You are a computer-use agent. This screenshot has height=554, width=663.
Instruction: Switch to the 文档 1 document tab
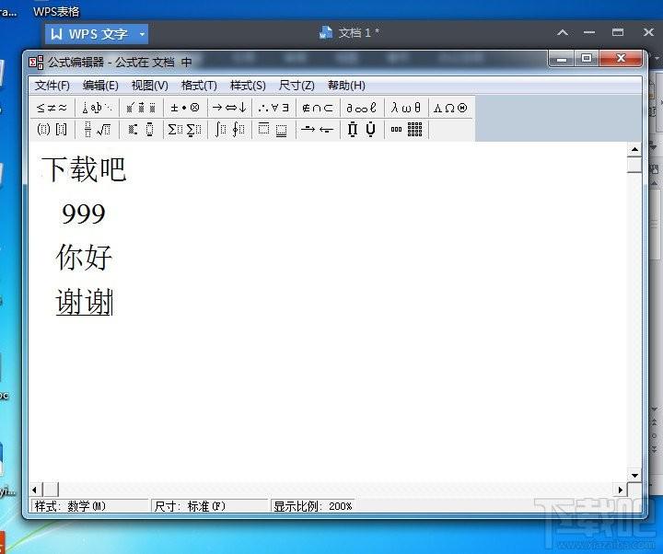(350, 33)
